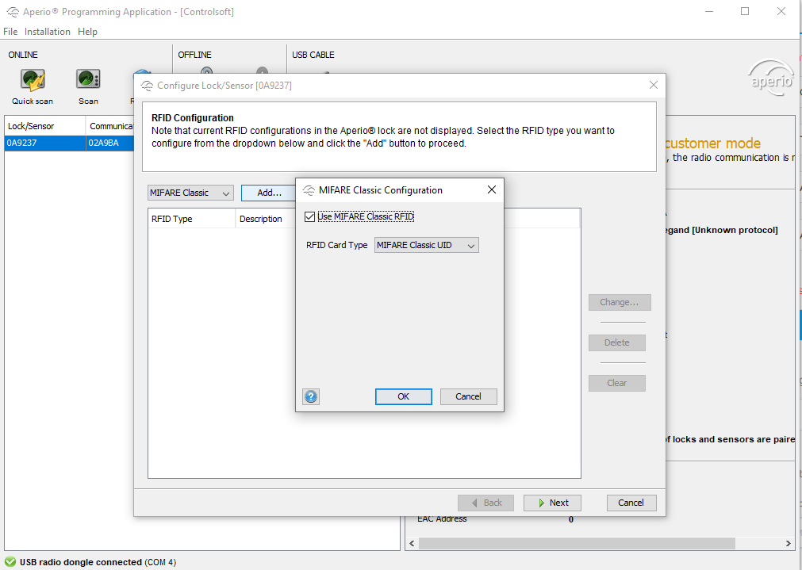This screenshot has width=802, height=570.
Task: Click the Description column header
Action: pos(266,219)
